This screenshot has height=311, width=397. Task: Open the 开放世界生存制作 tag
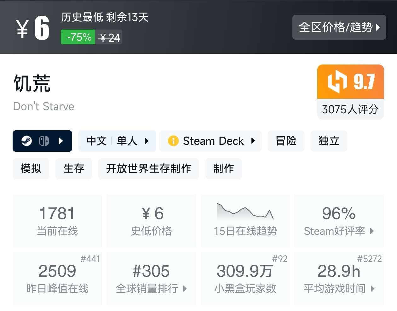[x=148, y=169]
